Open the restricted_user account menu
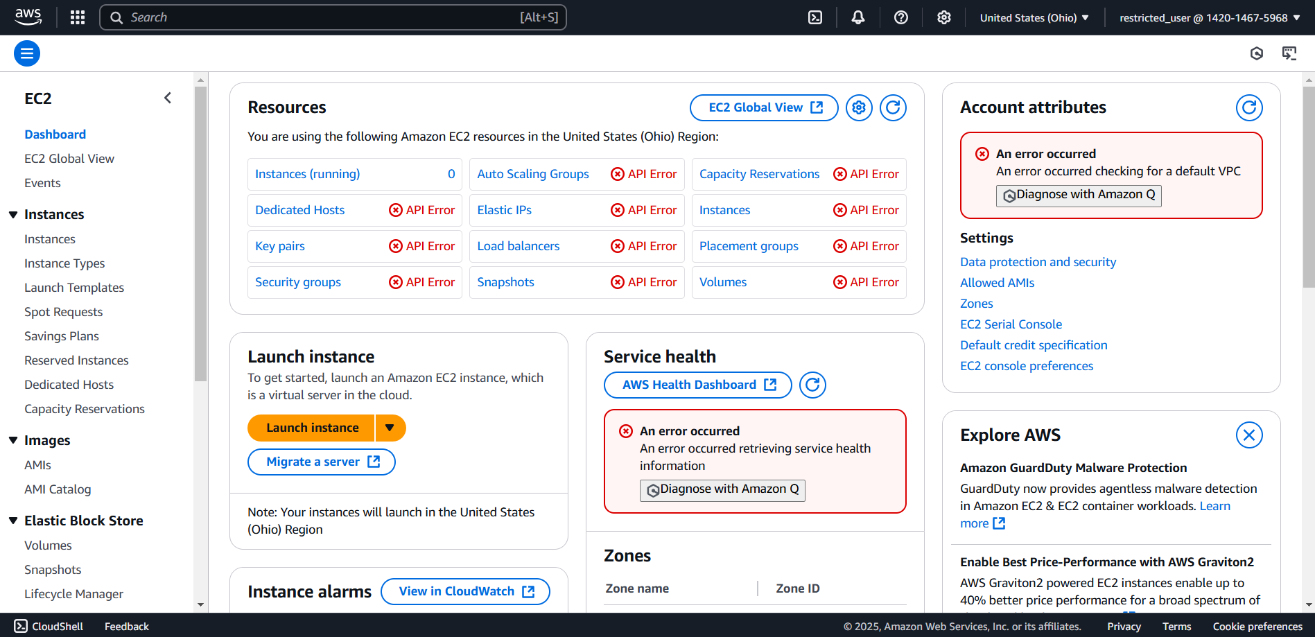The image size is (1315, 637). [1210, 17]
